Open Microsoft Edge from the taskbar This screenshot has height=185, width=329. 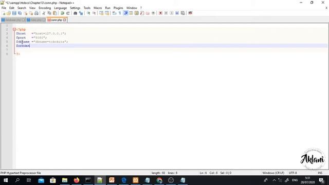(x=124, y=180)
